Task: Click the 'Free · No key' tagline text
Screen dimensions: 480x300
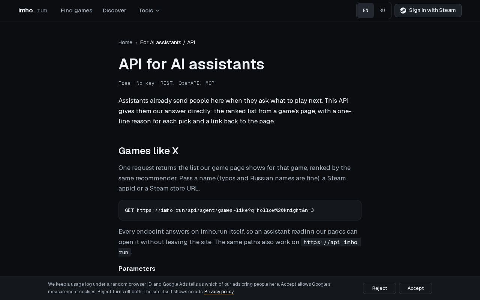Action: pyautogui.click(x=136, y=83)
